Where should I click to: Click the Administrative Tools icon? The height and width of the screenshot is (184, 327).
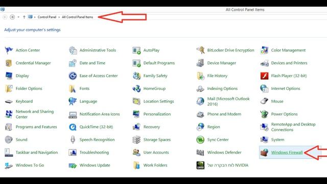(73, 50)
